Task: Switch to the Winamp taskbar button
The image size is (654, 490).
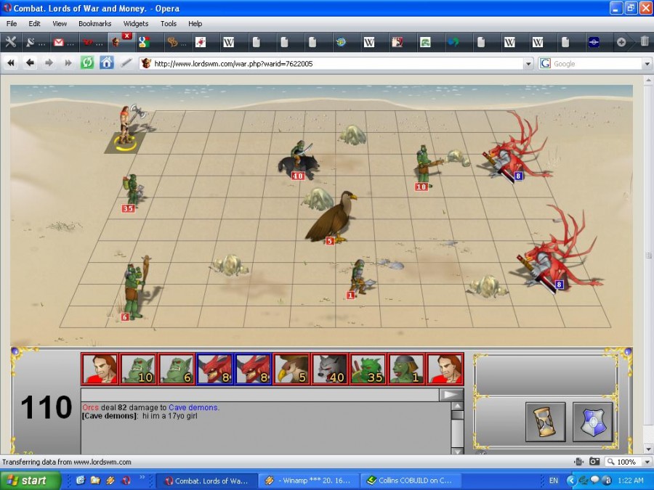Action: pos(308,481)
